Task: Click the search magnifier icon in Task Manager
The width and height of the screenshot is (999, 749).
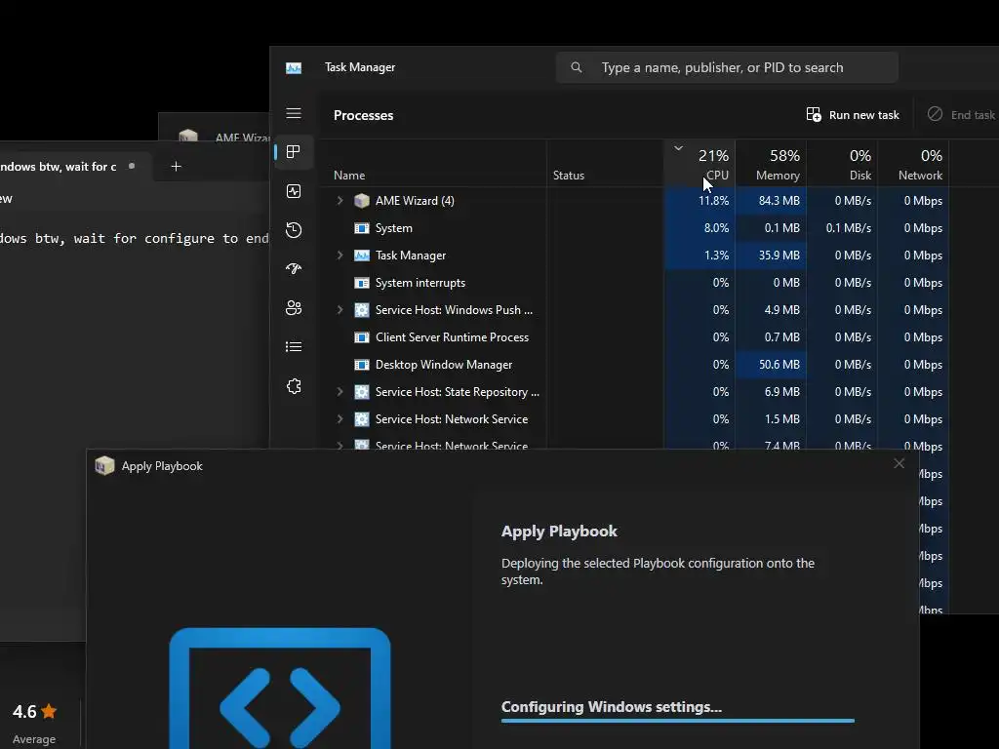Action: tap(576, 67)
